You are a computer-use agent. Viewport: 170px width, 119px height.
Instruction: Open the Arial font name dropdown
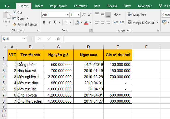click(68, 15)
